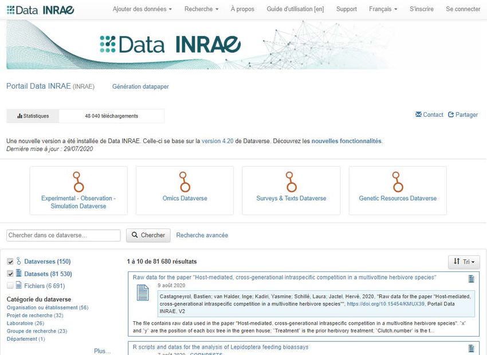Click the 1 à 10 de 81 680 résultats text

coord(162,262)
